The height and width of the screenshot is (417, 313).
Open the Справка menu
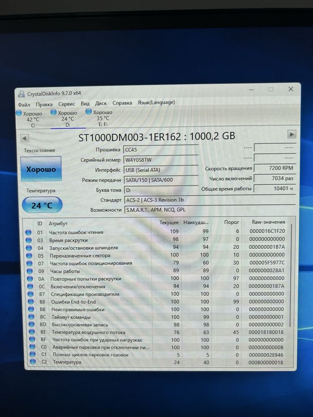[122, 103]
